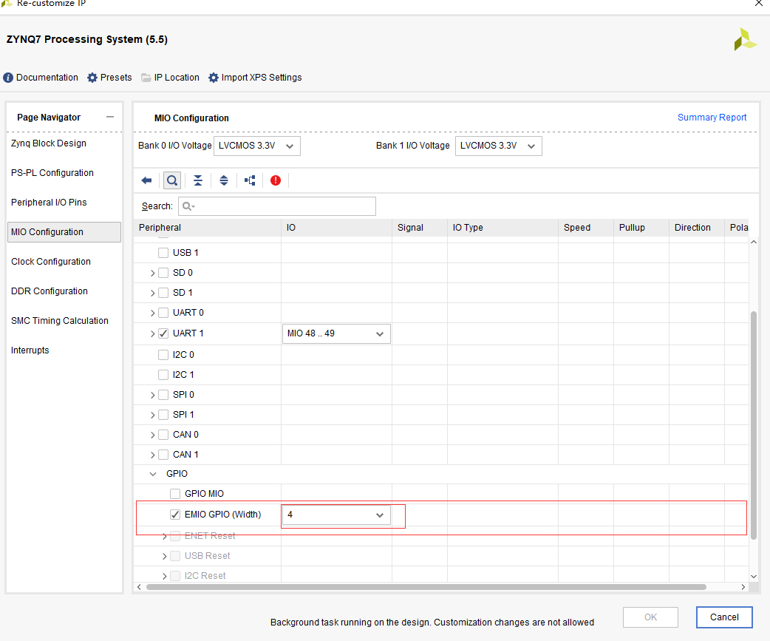
Task: Collapse the GPIO tree group
Action: point(153,474)
